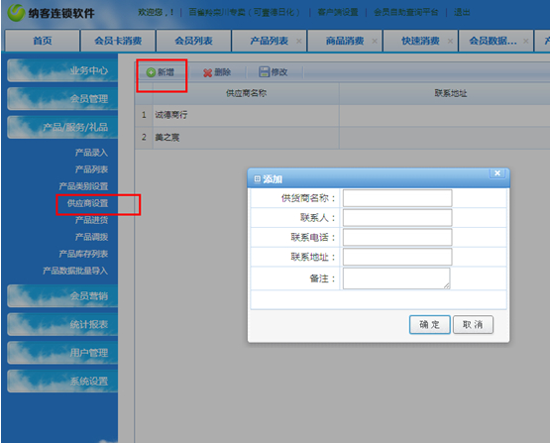This screenshot has height=443, width=550.
Task: Click the 确定 confirm button
Action: click(430, 324)
